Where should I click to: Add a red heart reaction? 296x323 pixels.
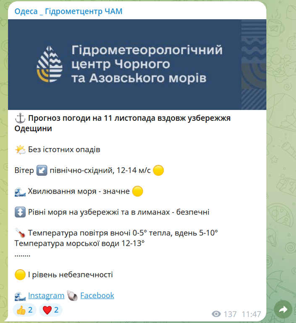point(51,310)
